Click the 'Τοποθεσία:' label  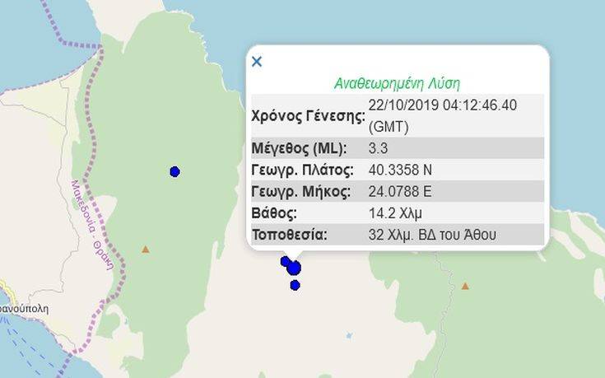290,235
